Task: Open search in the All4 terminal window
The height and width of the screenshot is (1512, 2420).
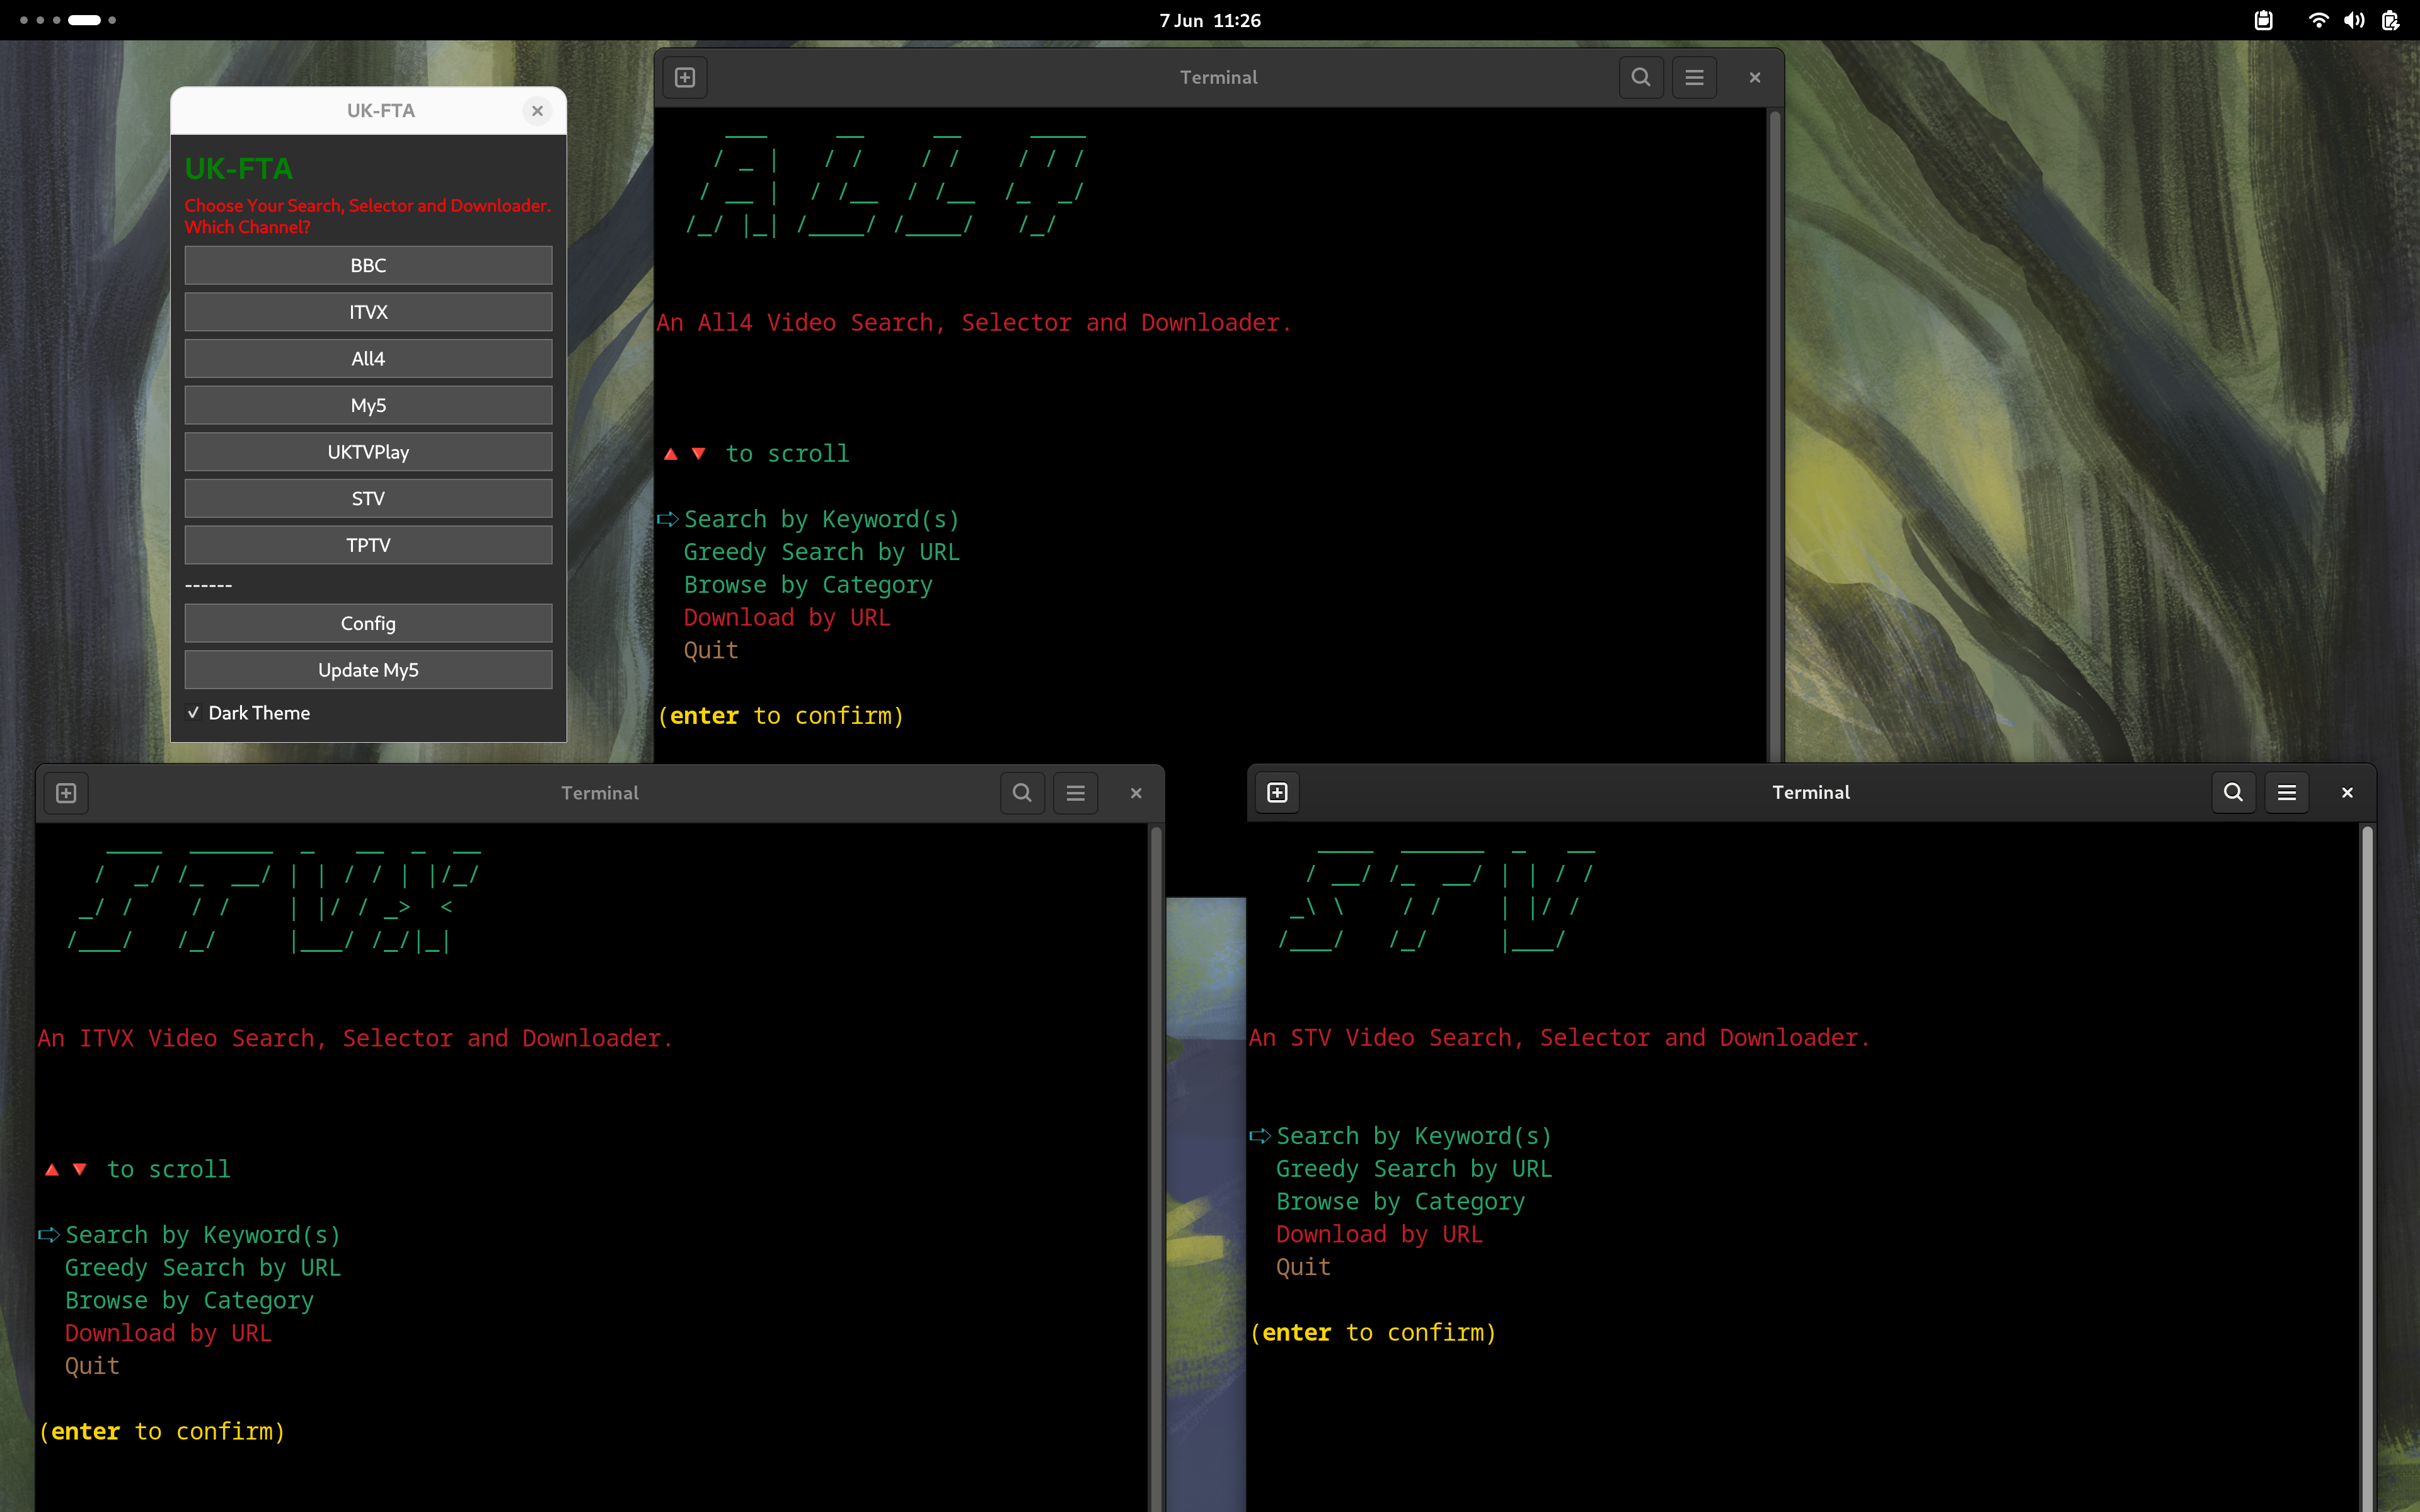Action: click(1640, 77)
